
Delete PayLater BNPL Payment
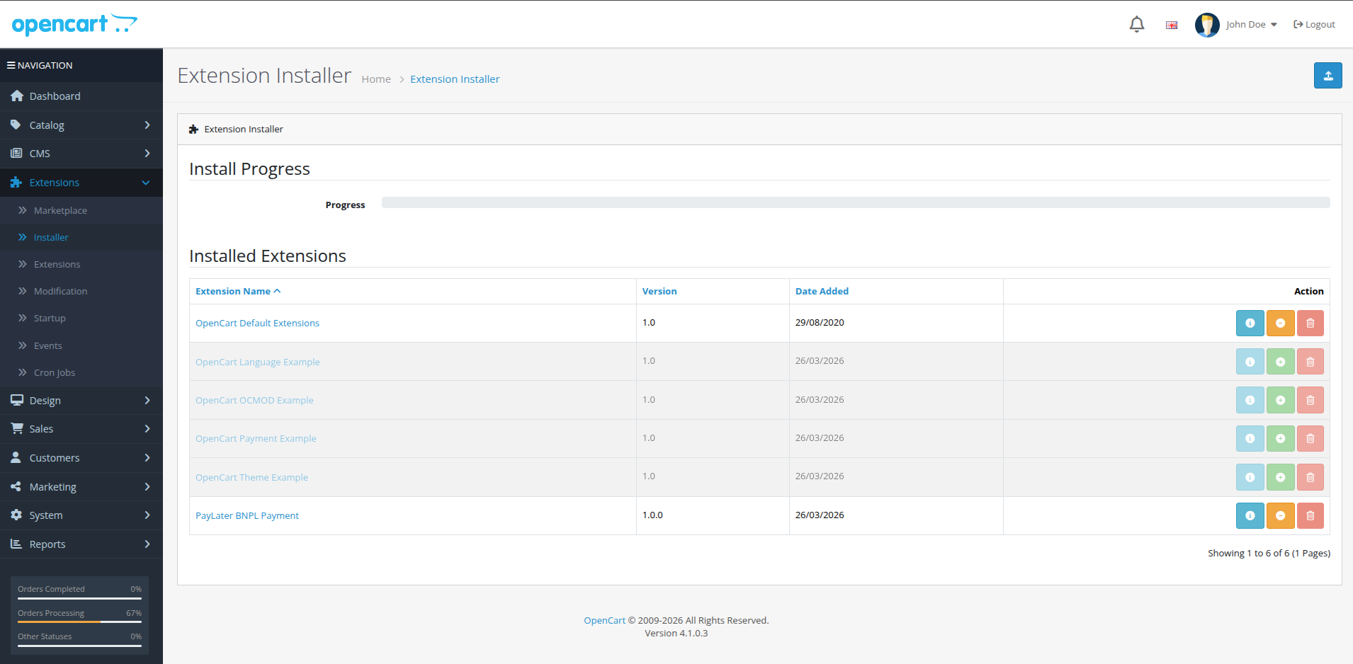1310,515
